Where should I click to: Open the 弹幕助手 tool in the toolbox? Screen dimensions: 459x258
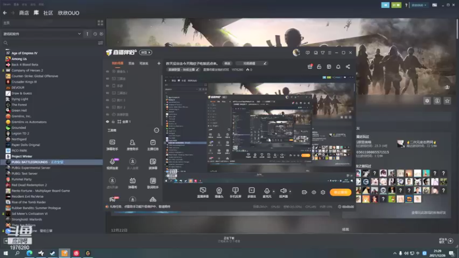112,145
